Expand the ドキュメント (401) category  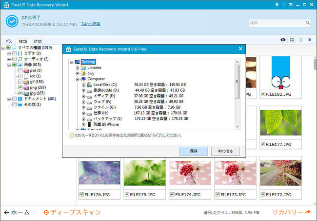9,99
